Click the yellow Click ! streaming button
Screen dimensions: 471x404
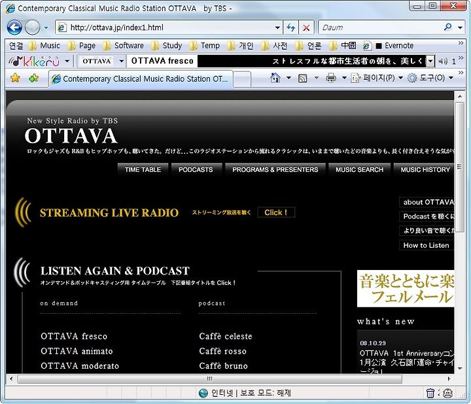coord(276,212)
